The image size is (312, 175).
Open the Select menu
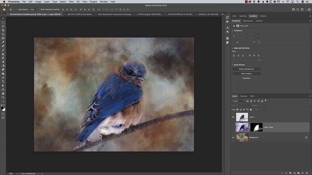pyautogui.click(x=63, y=1)
